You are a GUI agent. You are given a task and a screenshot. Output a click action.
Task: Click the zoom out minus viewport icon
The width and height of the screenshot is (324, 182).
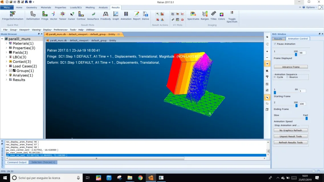[267, 57]
